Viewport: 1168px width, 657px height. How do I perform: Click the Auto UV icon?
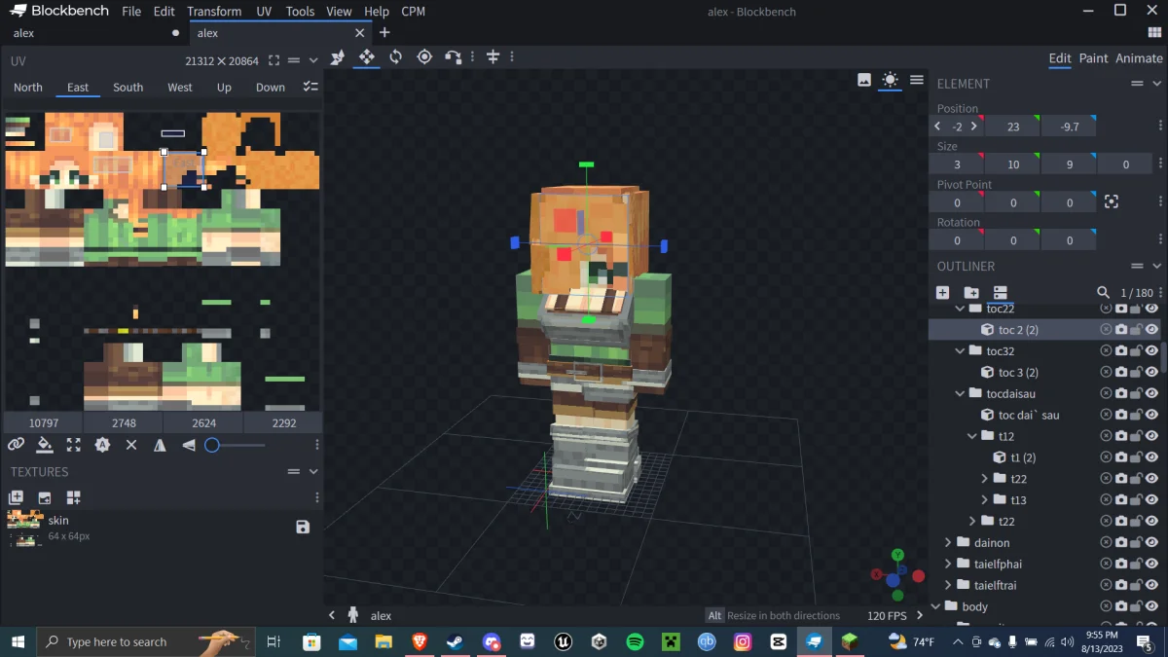tap(102, 445)
